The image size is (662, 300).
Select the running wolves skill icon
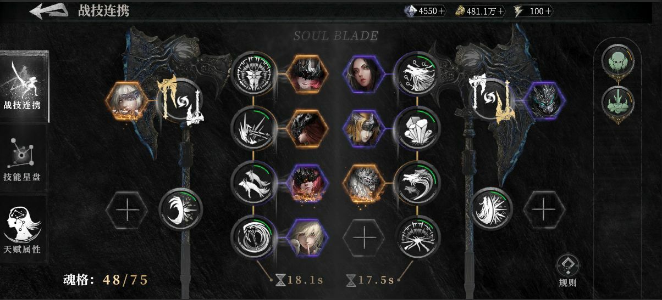click(x=253, y=183)
